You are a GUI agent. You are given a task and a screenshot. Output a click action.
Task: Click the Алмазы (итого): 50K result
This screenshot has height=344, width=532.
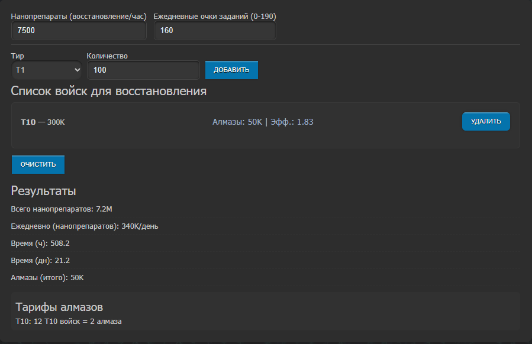[x=47, y=278]
